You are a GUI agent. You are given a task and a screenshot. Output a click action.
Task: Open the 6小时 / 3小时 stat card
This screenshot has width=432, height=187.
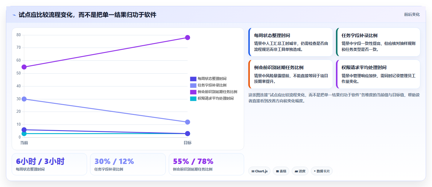point(49,164)
